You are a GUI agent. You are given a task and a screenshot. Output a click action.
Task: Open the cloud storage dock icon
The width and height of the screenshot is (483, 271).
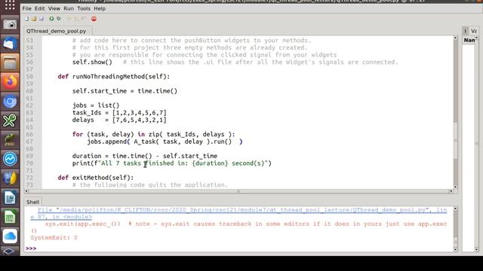(10, 236)
